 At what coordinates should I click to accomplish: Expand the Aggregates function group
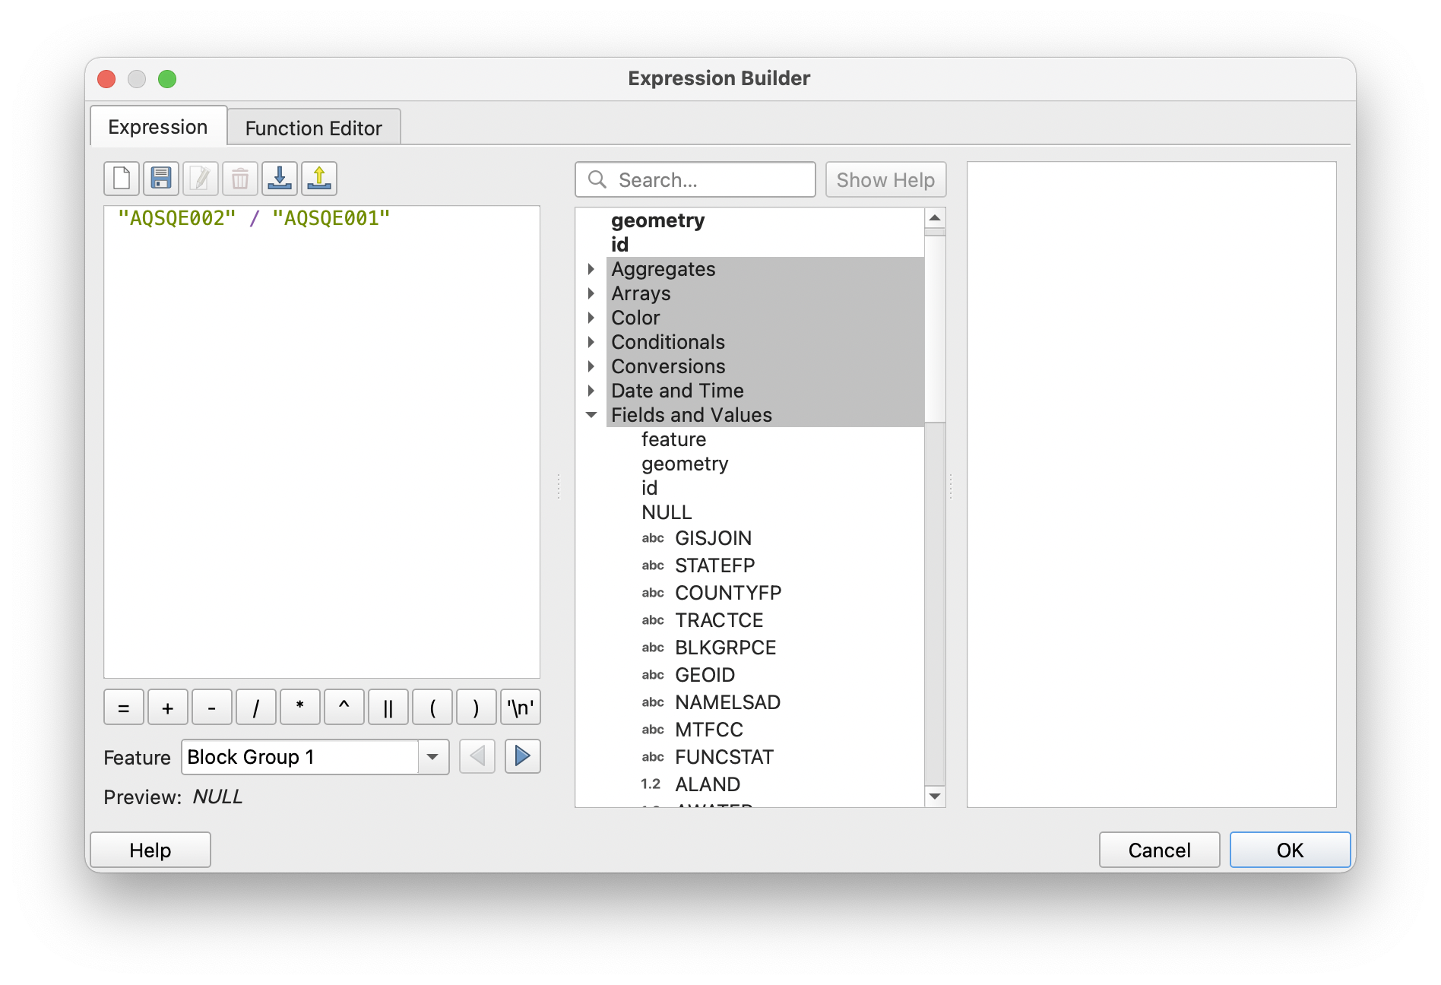click(x=591, y=269)
